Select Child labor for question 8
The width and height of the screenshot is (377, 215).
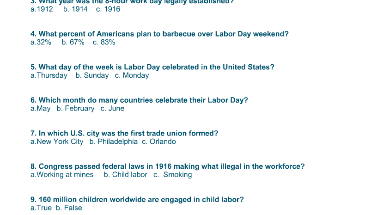click(126, 175)
